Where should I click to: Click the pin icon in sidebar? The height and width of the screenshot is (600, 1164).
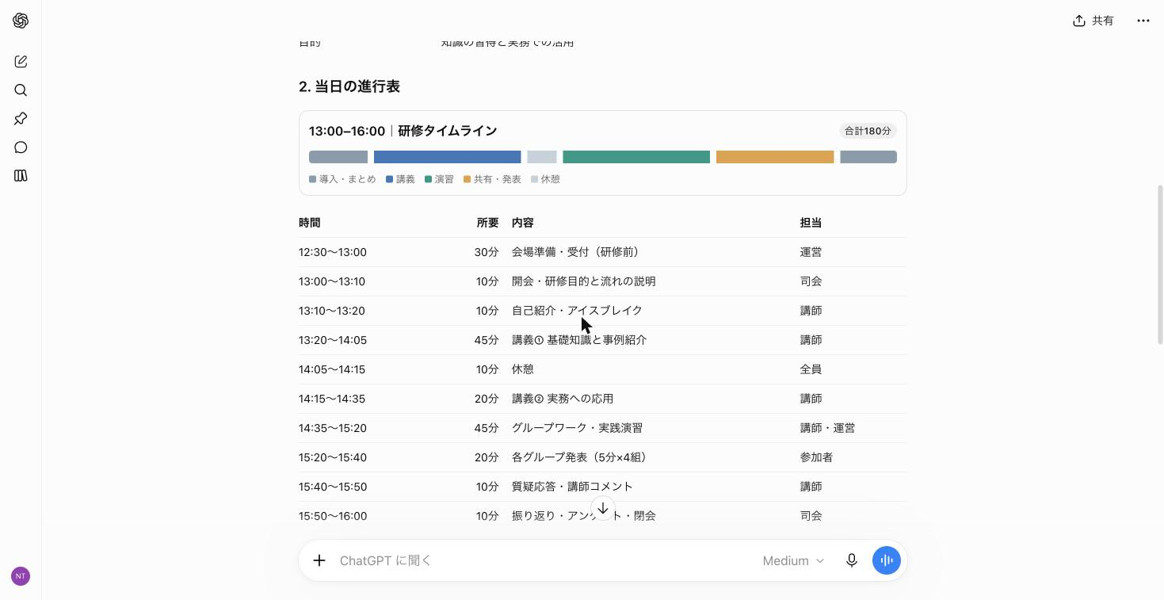[21, 119]
